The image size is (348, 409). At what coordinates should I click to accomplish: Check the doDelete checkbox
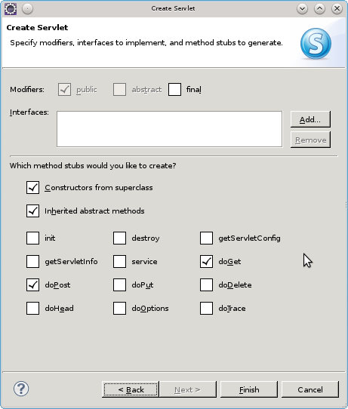point(206,284)
